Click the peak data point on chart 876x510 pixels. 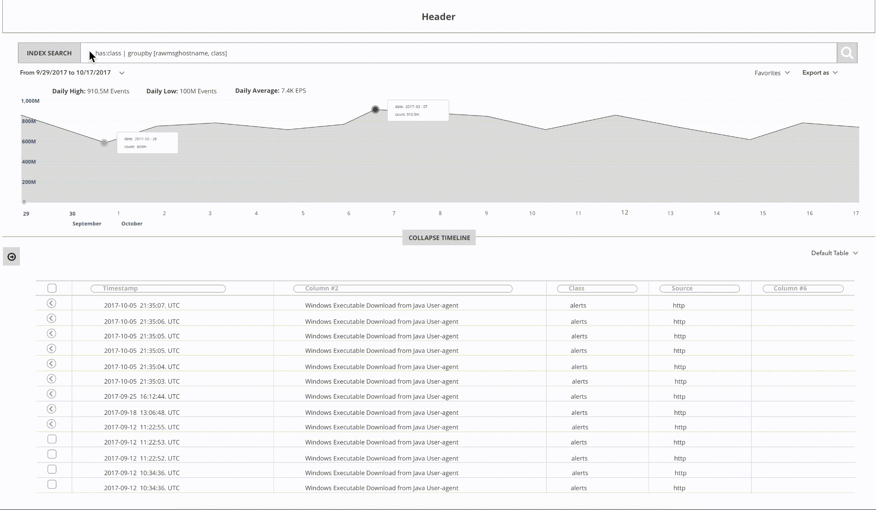(375, 110)
